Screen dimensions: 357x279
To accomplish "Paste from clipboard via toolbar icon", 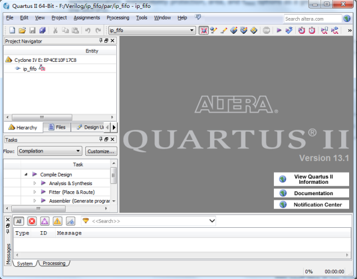I will point(75,30).
